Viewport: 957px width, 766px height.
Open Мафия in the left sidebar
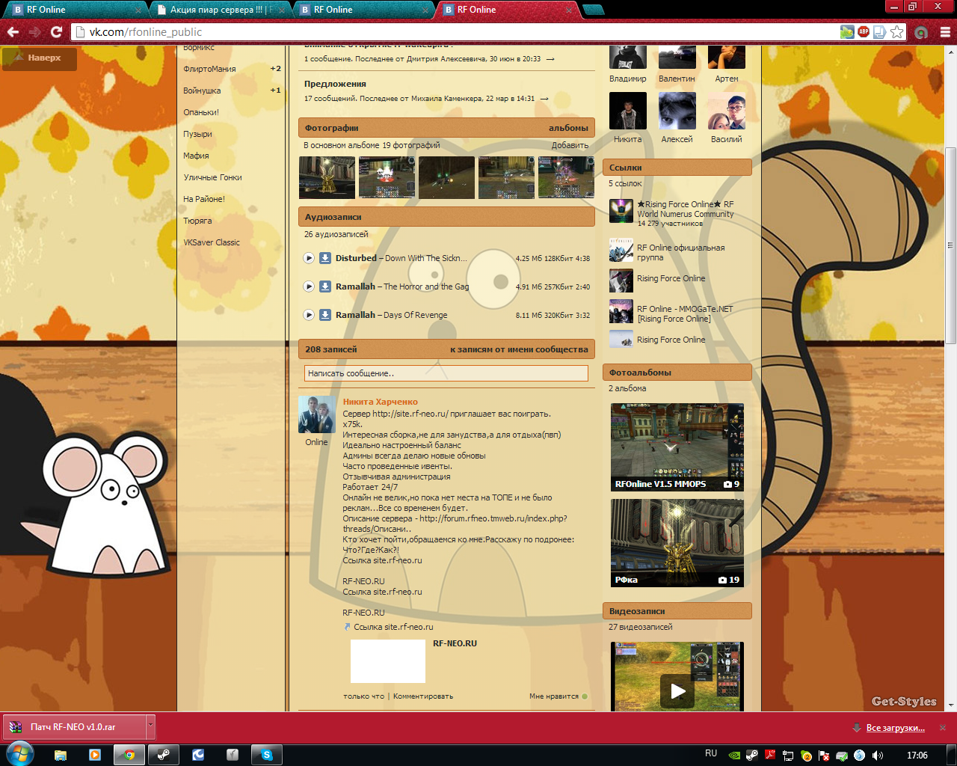[x=196, y=156]
